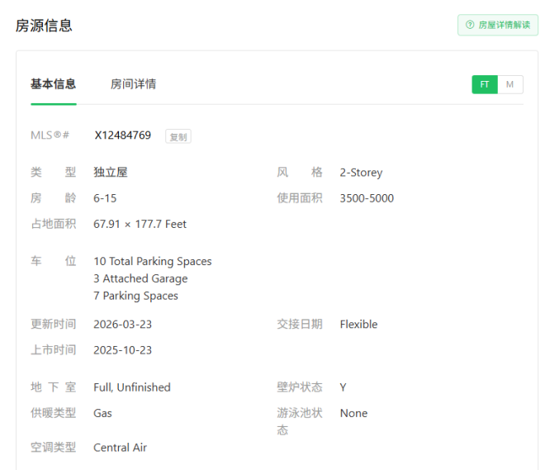The width and height of the screenshot is (545, 470).
Task: Open the 房屋详情解读 explanation button
Action: click(x=498, y=25)
